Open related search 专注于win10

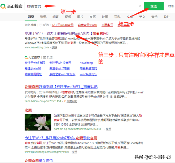tap(33, 68)
